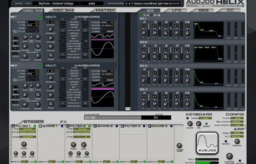Image resolution: width=256 pixels, height=164 pixels.
Task: Click EG 1 Attack time knob
Action: pos(143,33)
